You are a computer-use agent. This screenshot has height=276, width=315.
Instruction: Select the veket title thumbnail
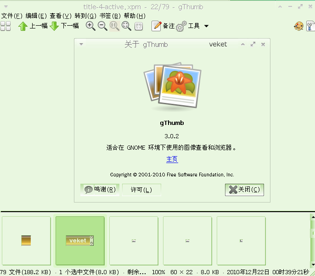tap(80, 241)
